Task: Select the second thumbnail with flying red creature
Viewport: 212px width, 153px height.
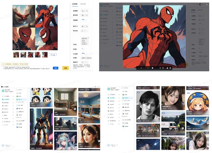Action: [23, 55]
